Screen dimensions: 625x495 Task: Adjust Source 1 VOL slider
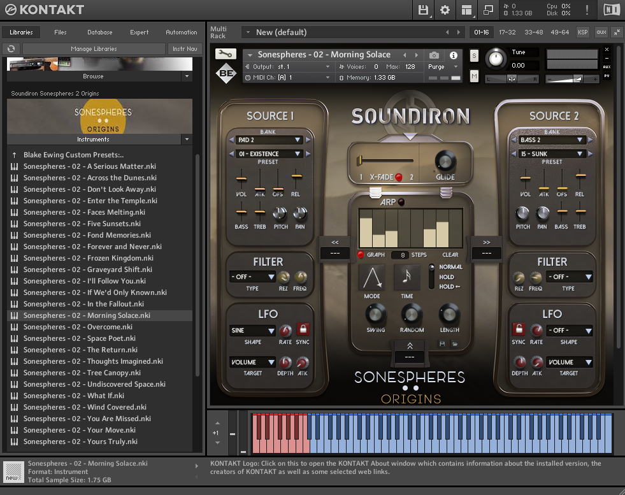241,179
